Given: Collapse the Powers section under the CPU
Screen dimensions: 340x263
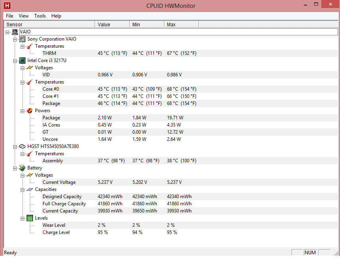Looking at the screenshot, I should pos(23,111).
